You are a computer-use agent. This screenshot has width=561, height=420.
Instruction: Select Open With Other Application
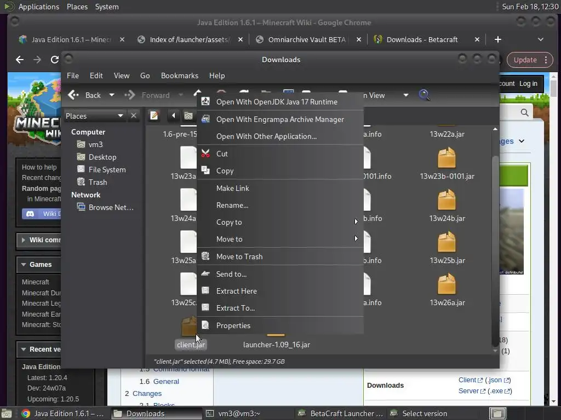click(280, 136)
